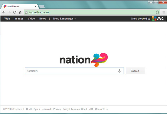Click the AVG logo in the toolbar
The height and width of the screenshot is (114, 167).
(157, 19)
